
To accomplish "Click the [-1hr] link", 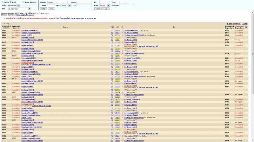I will point(230,24).
